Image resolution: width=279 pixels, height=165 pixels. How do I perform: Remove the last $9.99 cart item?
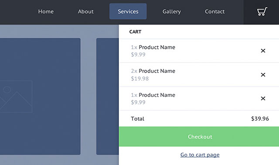click(263, 99)
